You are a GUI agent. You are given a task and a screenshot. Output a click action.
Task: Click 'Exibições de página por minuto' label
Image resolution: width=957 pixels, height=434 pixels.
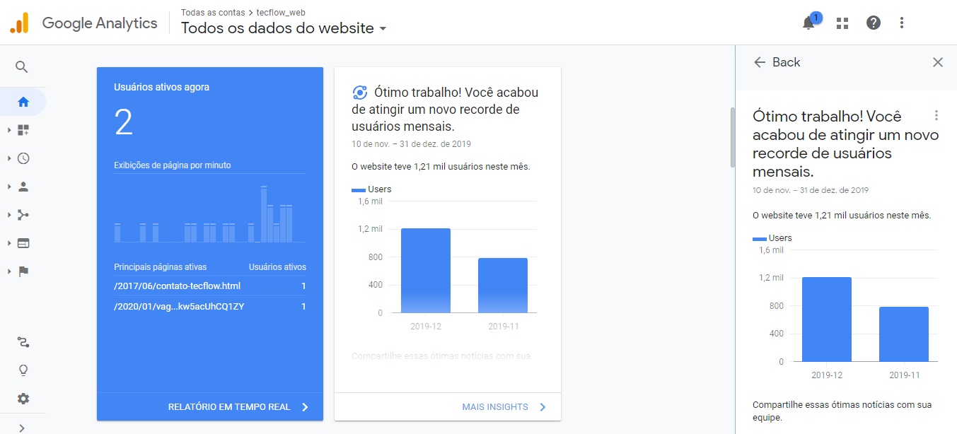(x=173, y=165)
